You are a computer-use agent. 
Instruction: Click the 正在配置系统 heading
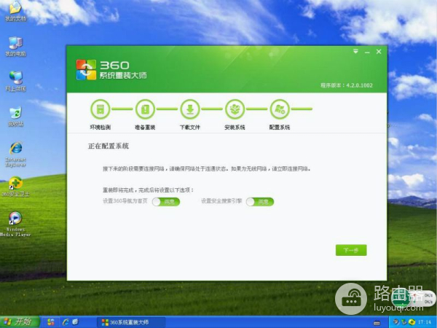(x=109, y=147)
